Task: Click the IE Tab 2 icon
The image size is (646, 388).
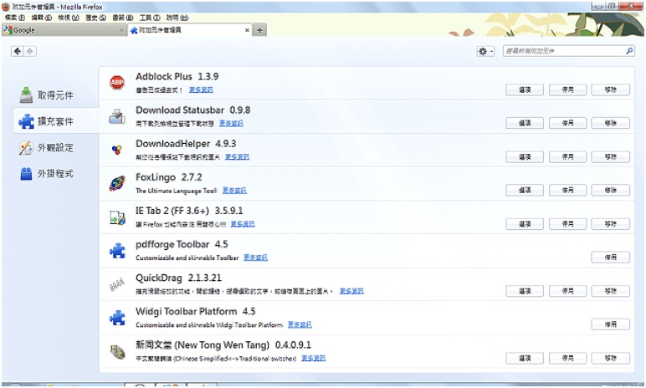Action: click(117, 217)
